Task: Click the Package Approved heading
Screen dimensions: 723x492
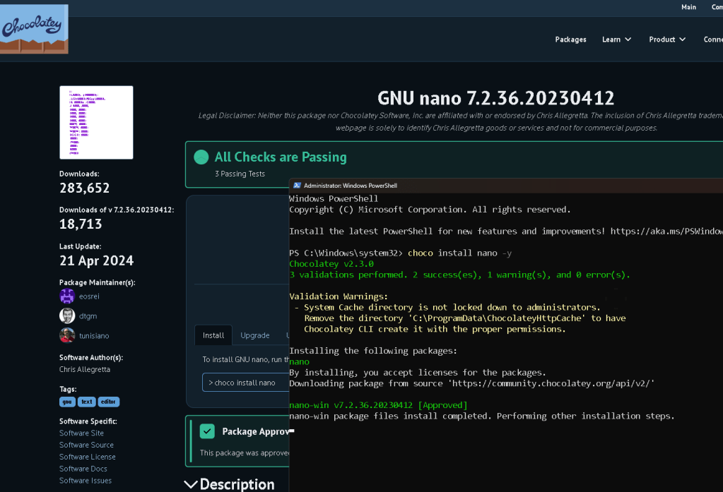Action: point(256,431)
